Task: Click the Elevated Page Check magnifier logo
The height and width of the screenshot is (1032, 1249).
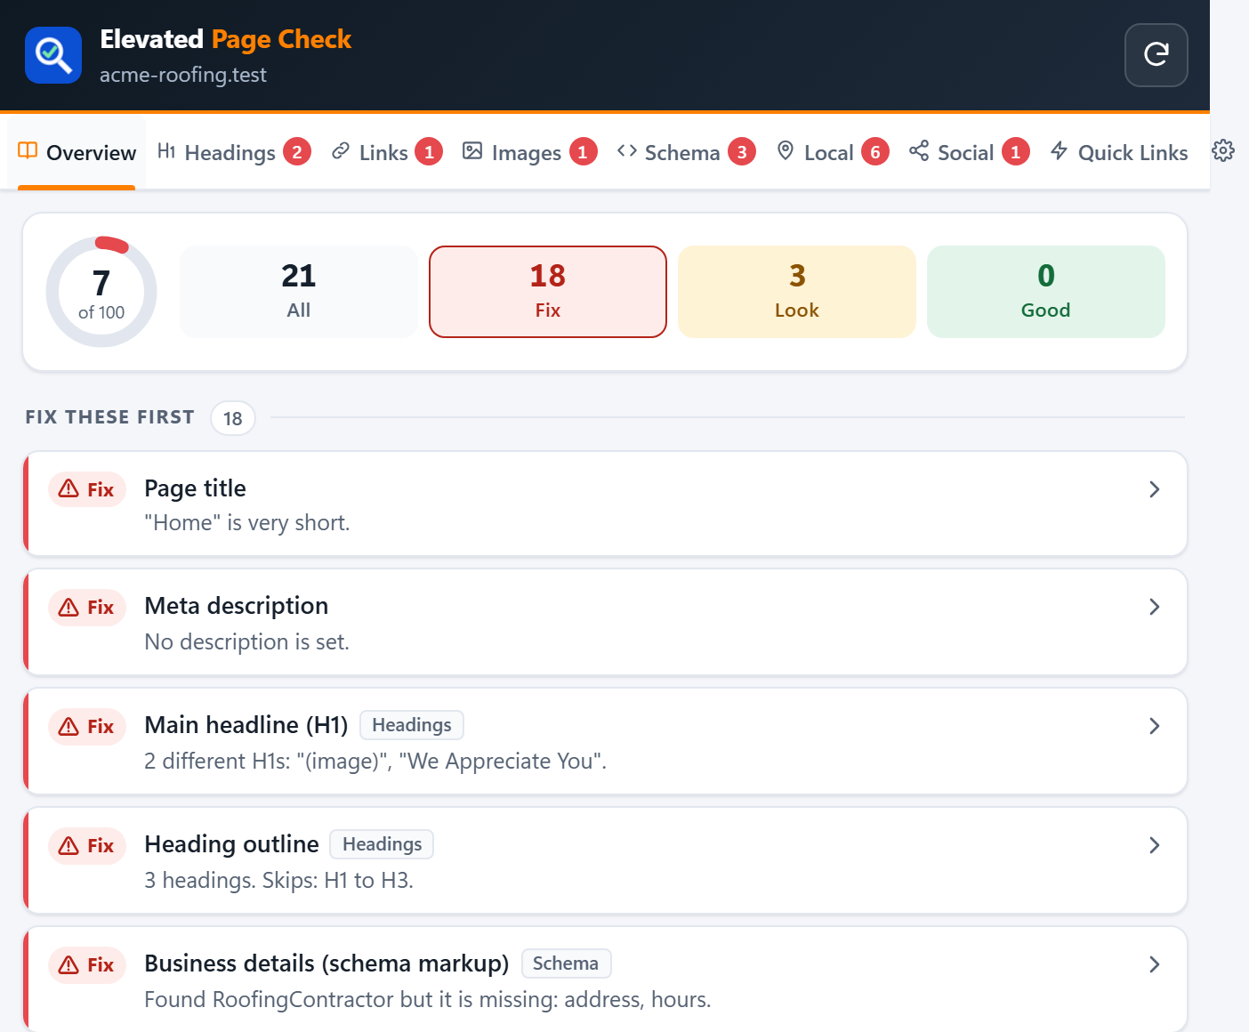Action: (x=53, y=55)
